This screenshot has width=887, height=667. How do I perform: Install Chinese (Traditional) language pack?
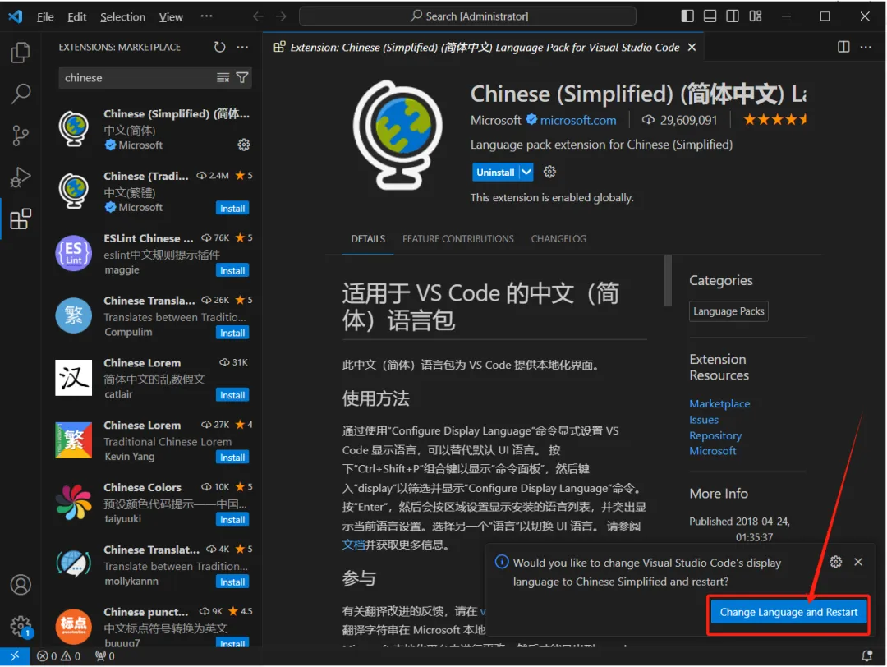tap(232, 208)
